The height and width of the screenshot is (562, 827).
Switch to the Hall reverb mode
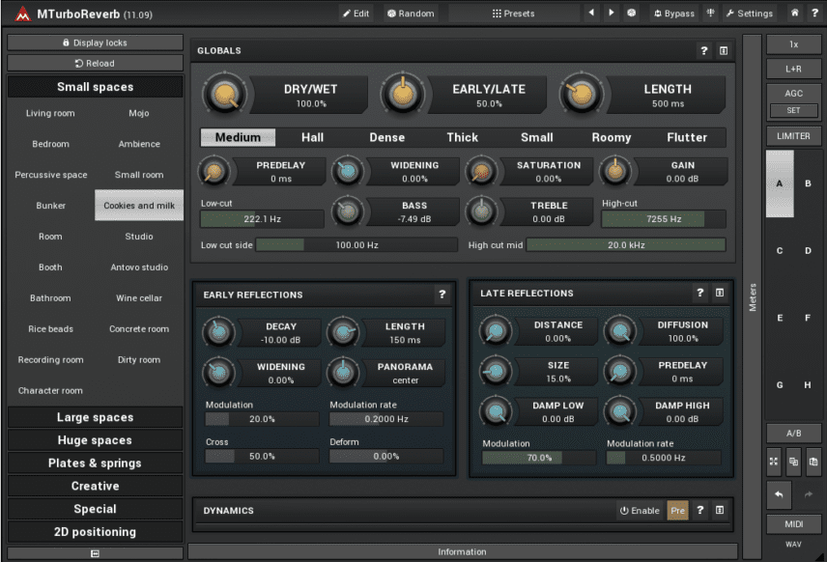coord(313,137)
